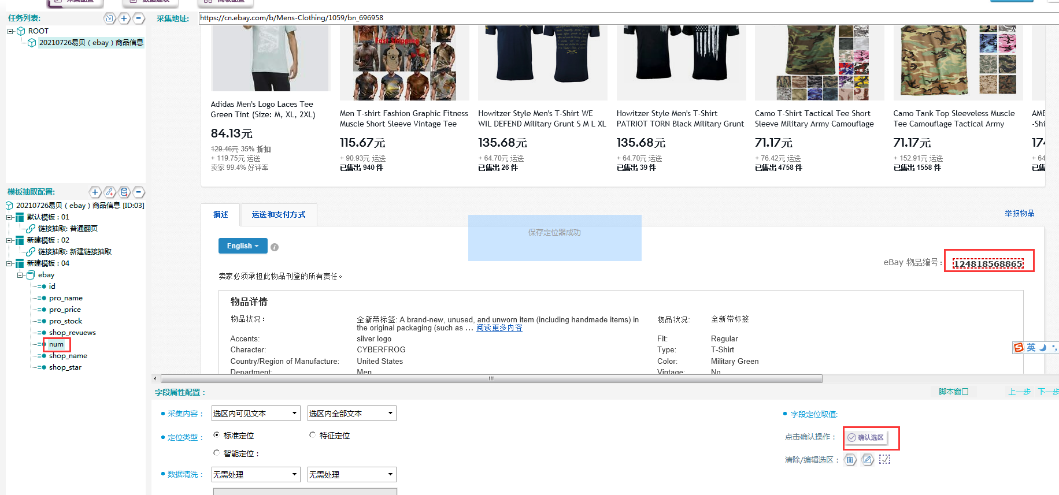Collapse the ROOT node in task list
This screenshot has height=495, width=1059.
10,31
